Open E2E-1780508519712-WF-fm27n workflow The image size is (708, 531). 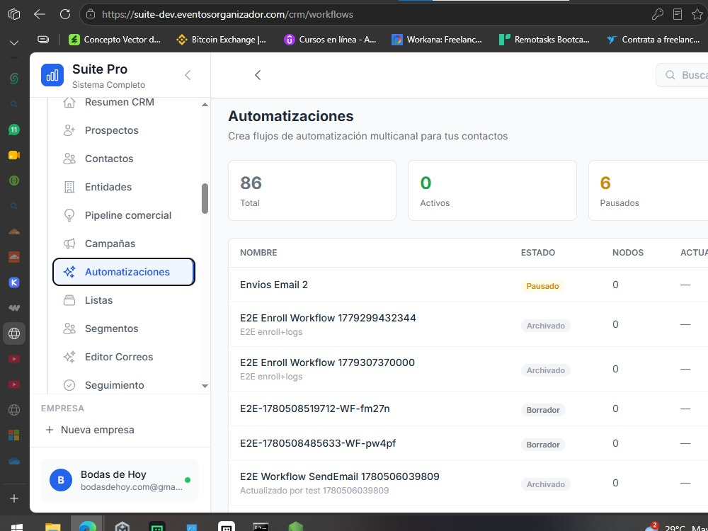tap(468, 409)
